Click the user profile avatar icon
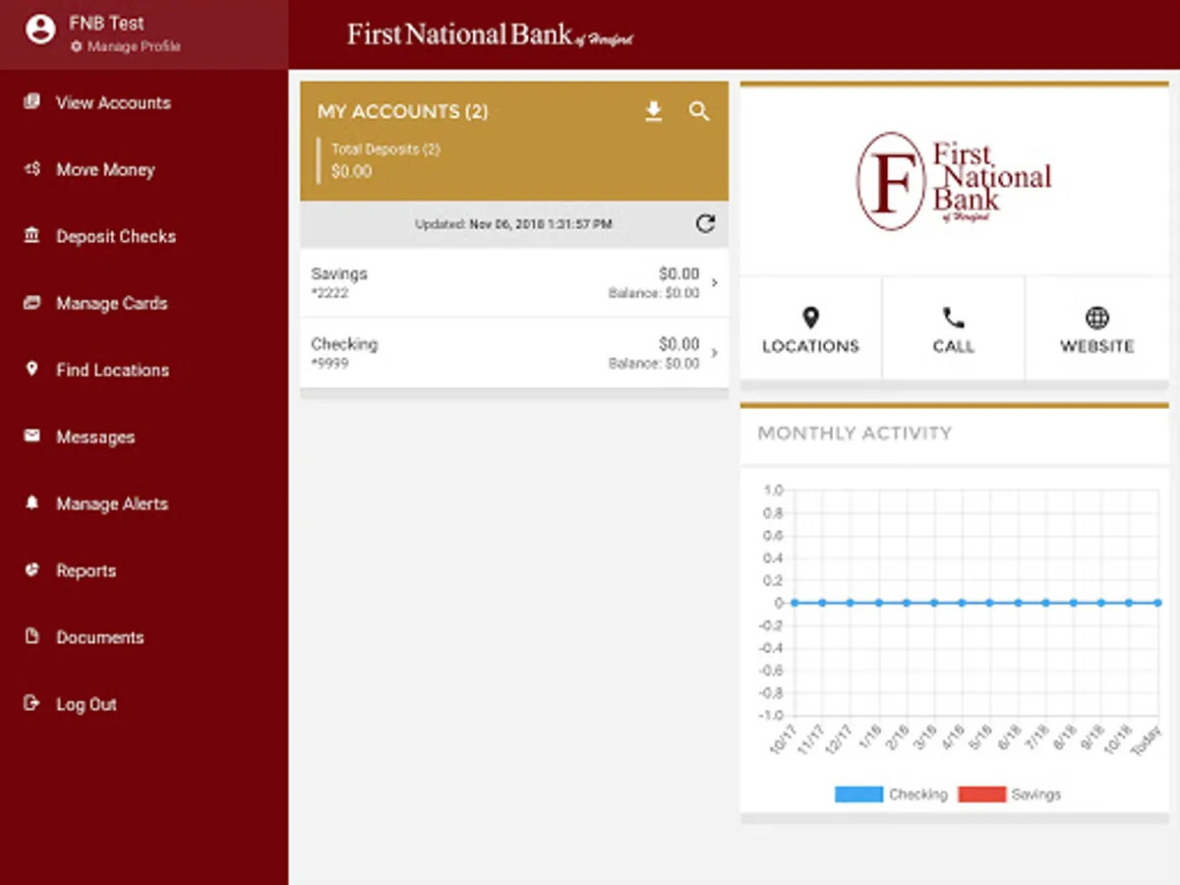This screenshot has height=885, width=1180. click(40, 29)
